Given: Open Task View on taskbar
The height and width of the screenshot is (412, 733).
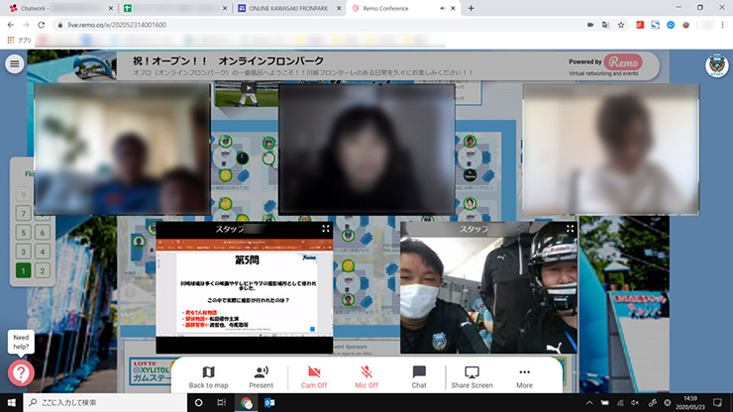Looking at the screenshot, I should pyautogui.click(x=222, y=403).
